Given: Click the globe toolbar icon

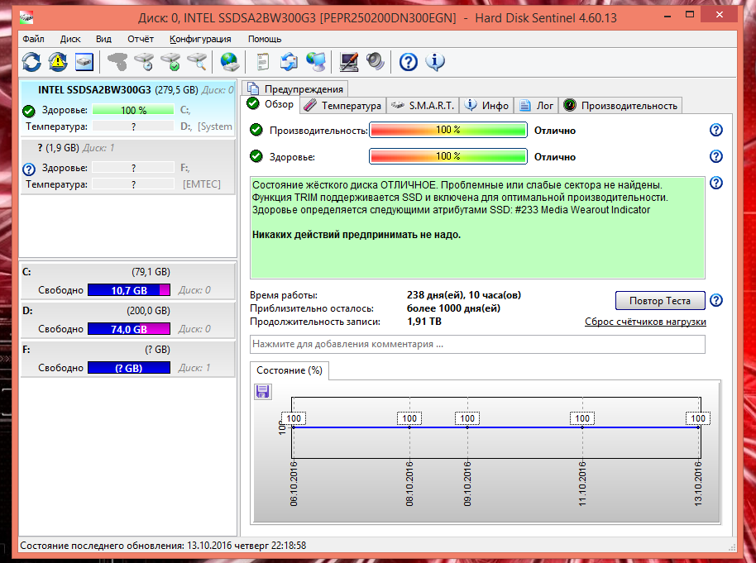Looking at the screenshot, I should (x=229, y=61).
